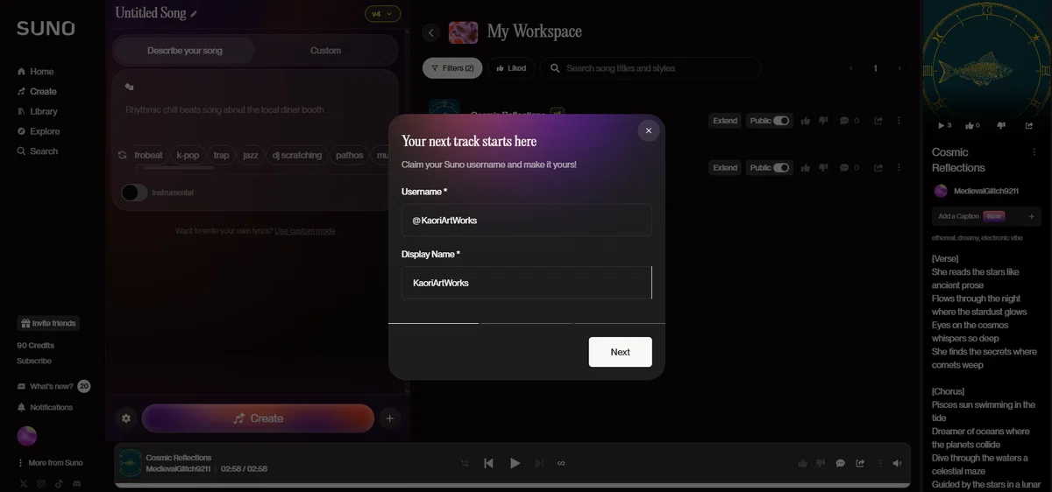Expand More from Suno menu

(50, 463)
